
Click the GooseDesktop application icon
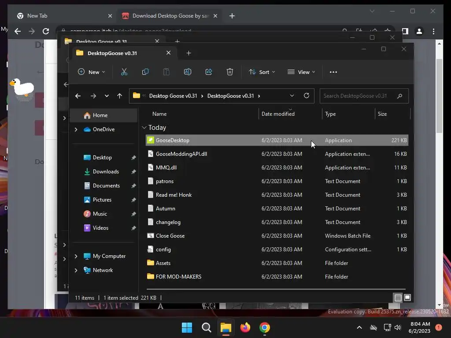pos(151,140)
